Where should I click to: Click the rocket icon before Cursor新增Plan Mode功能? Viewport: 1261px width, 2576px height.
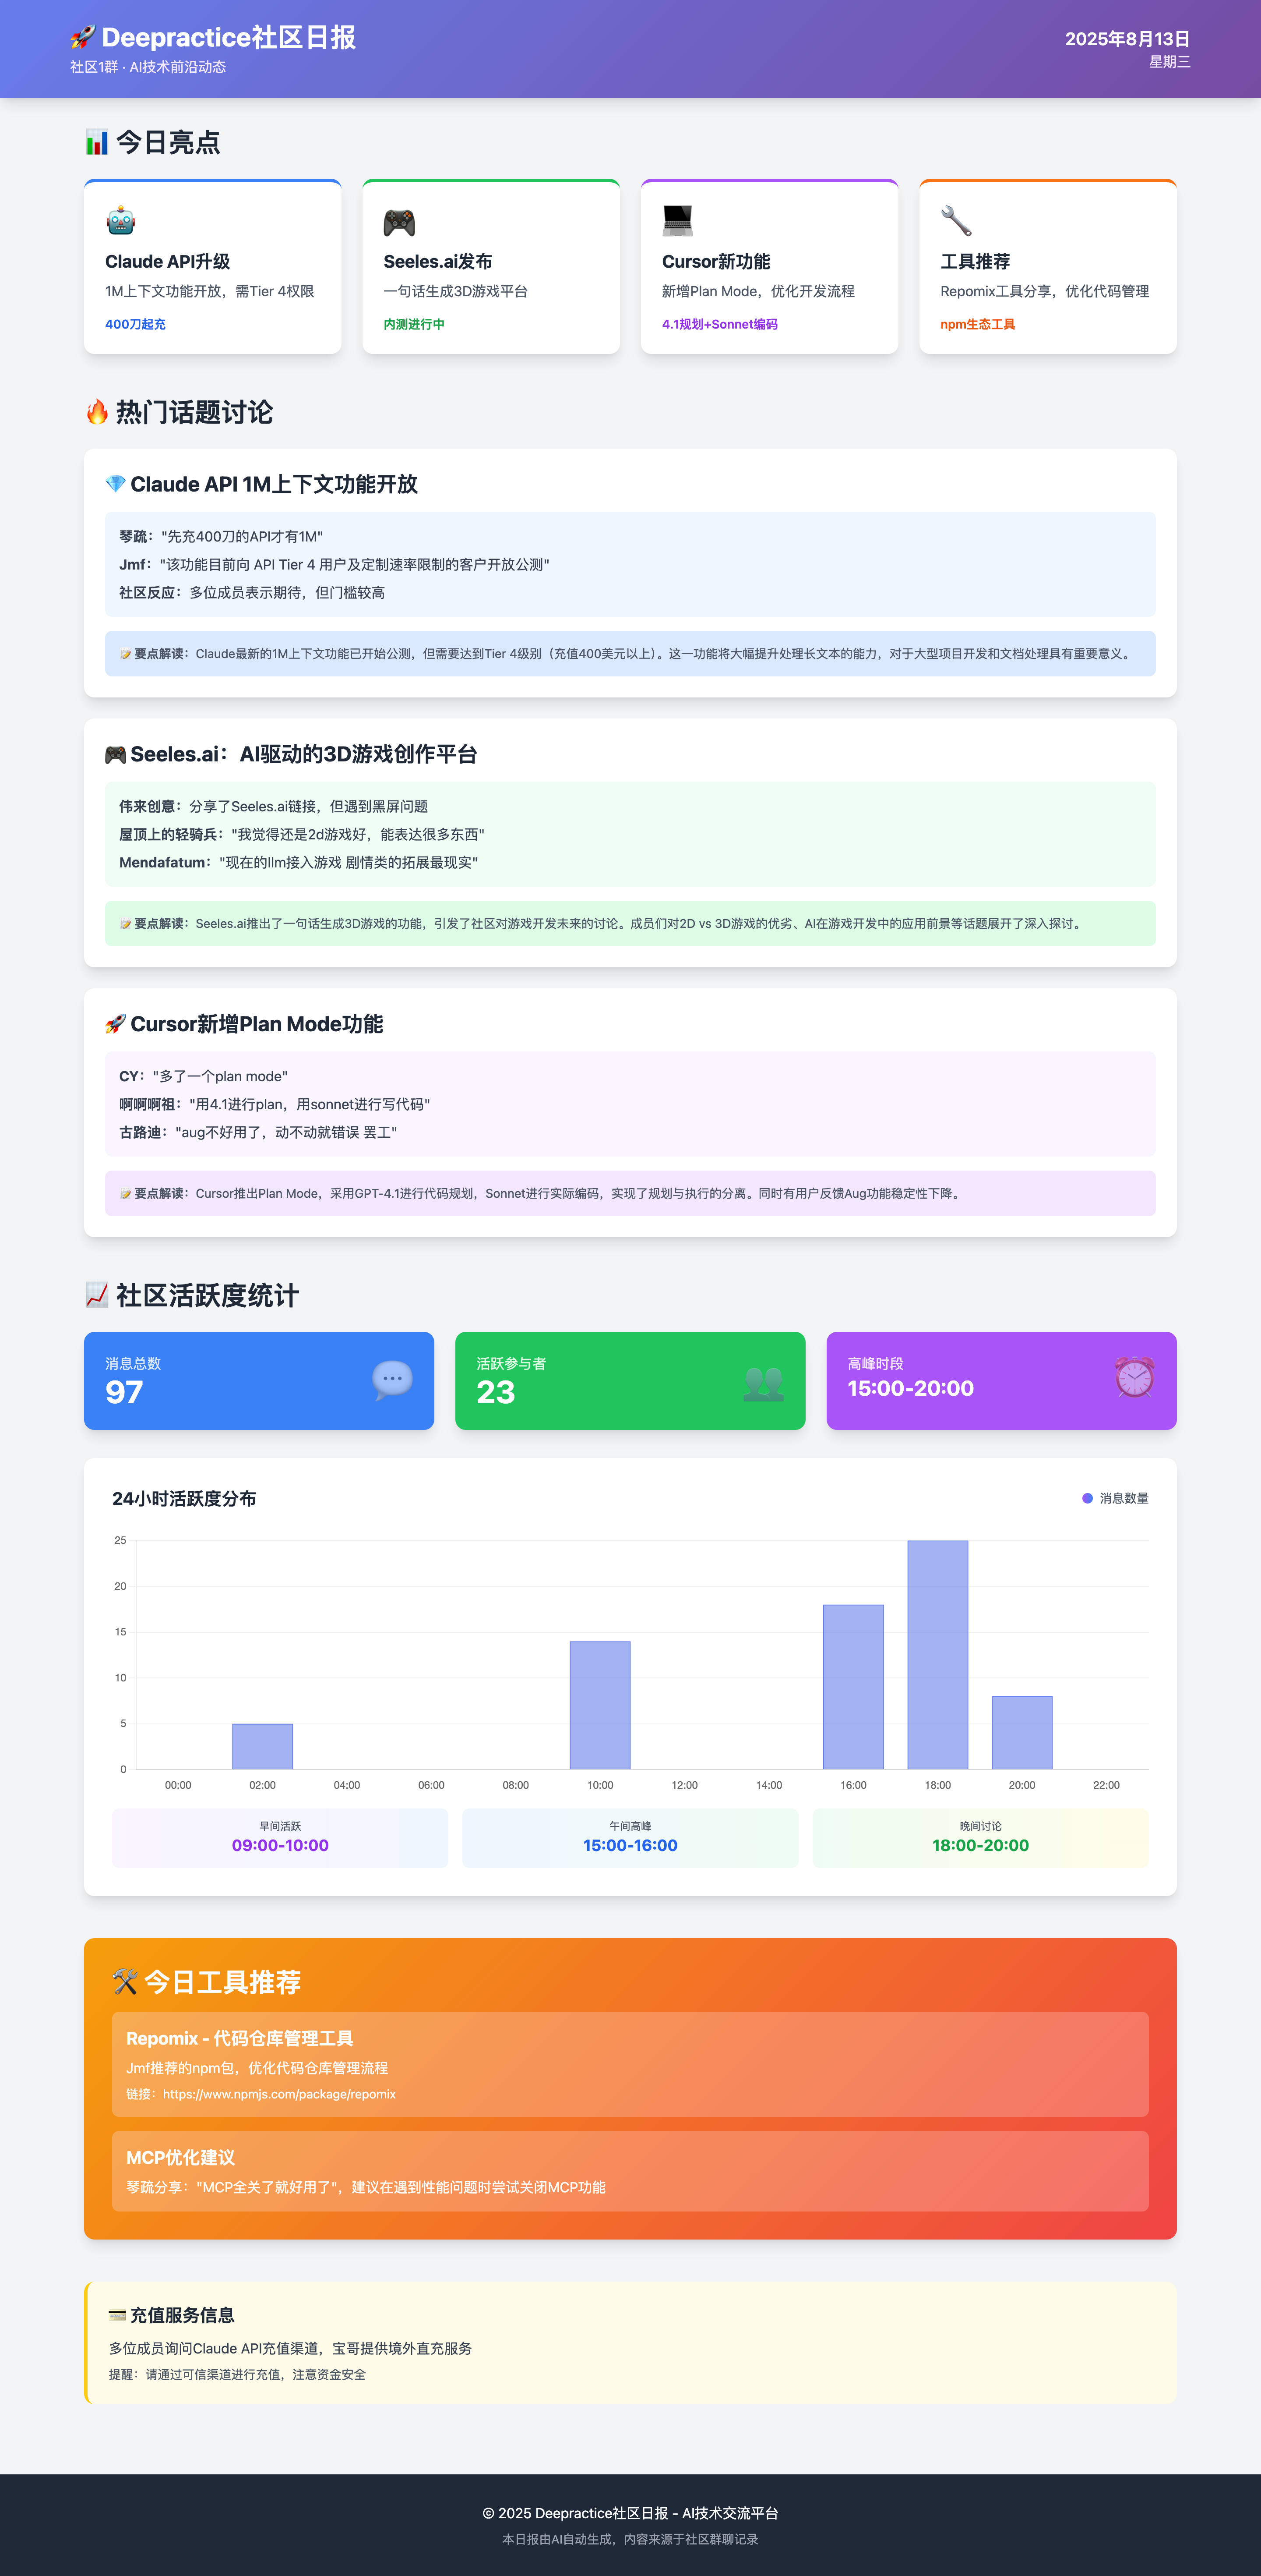(x=116, y=1024)
